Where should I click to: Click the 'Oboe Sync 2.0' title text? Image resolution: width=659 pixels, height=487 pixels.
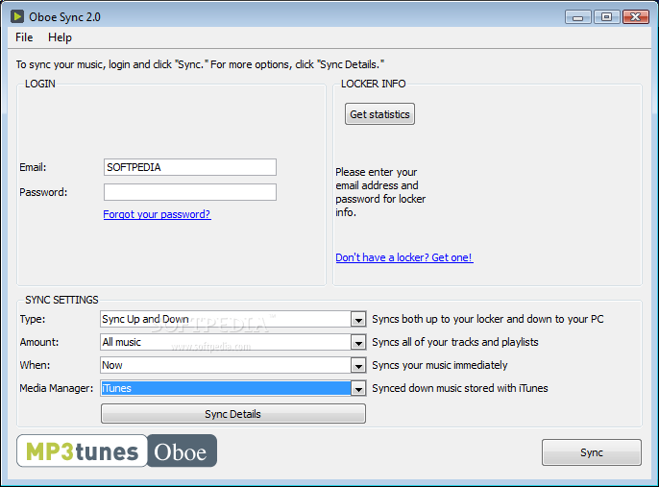(64, 17)
